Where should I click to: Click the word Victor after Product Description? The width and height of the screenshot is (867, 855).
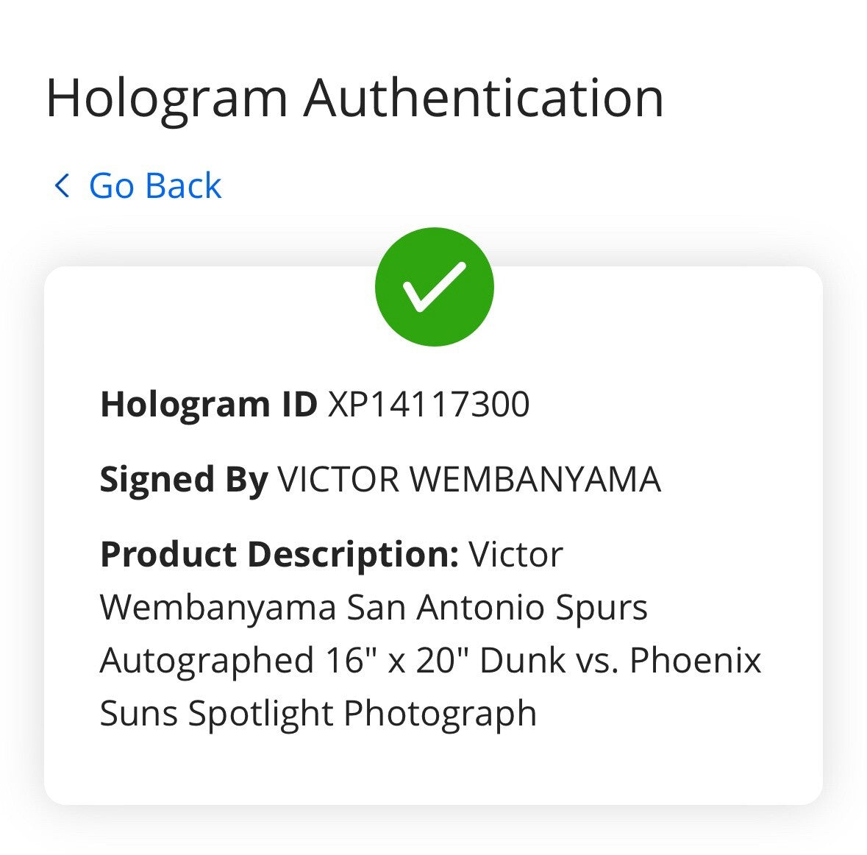516,555
